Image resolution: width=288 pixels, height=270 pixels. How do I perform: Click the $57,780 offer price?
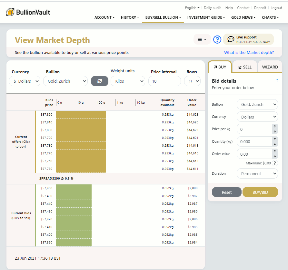coord(46,145)
